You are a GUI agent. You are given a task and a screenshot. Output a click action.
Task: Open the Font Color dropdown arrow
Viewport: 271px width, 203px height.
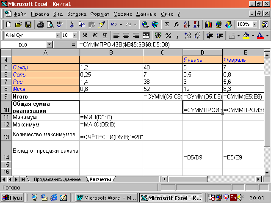[x=267, y=36]
